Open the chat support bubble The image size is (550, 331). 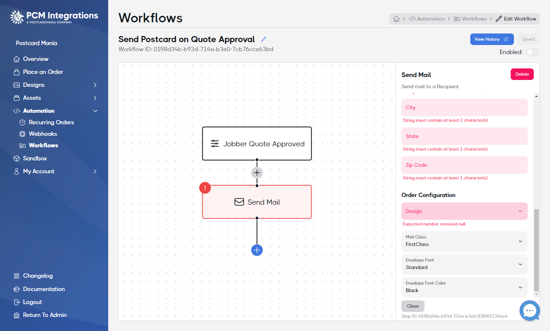[x=529, y=310]
